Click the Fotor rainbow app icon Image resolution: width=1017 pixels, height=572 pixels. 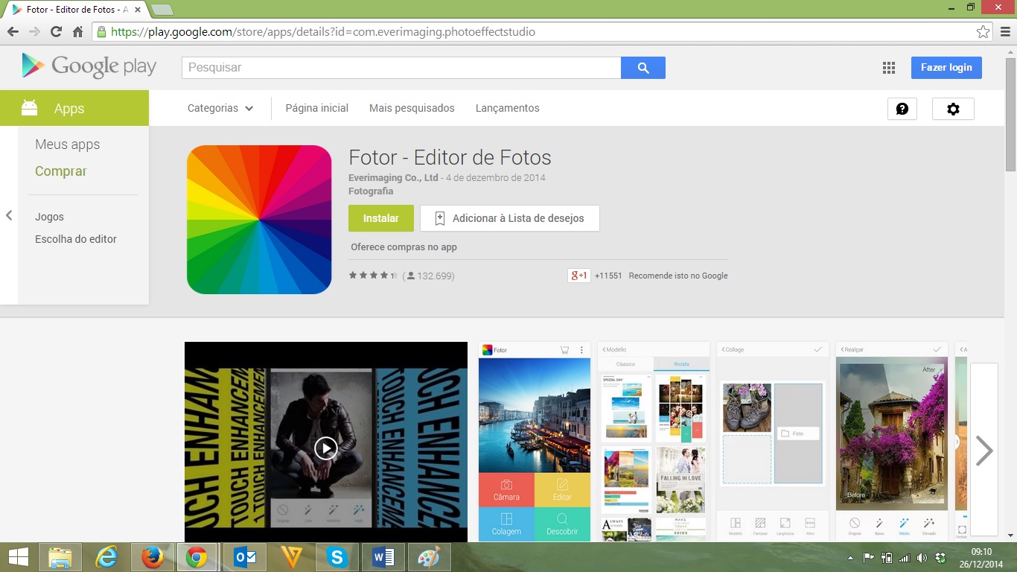pos(259,220)
